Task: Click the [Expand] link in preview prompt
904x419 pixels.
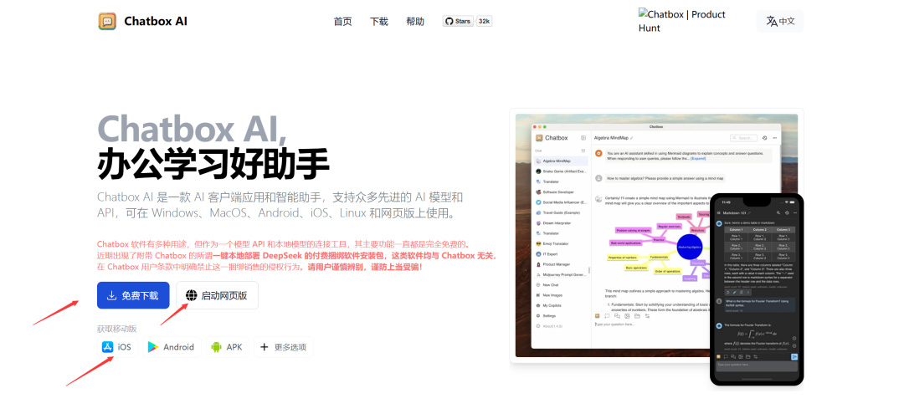Action: (697, 159)
